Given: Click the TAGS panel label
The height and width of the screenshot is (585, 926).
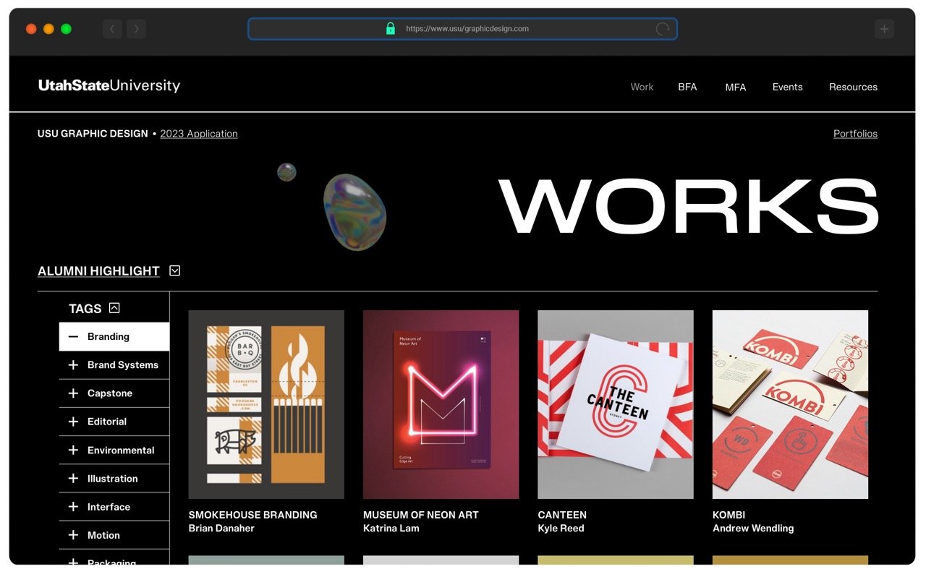Looking at the screenshot, I should click(85, 309).
